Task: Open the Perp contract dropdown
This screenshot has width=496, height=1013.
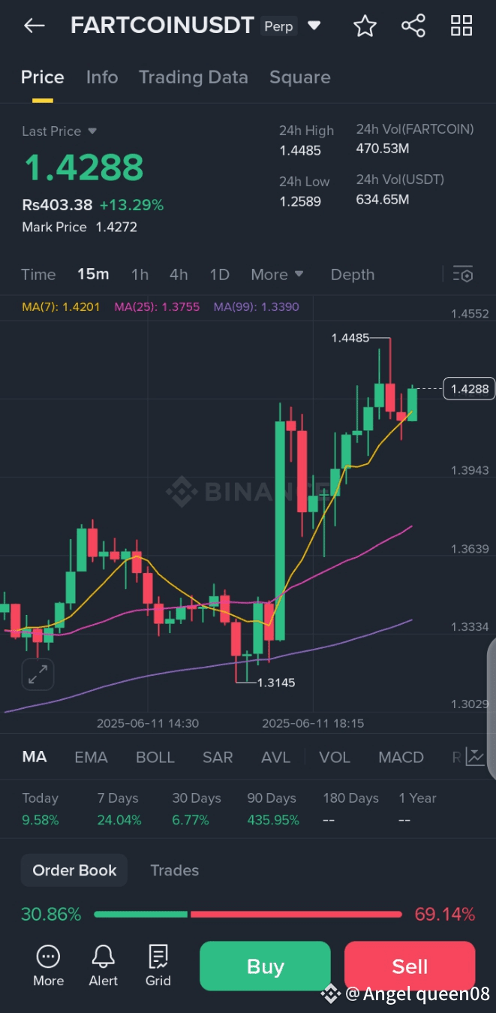Action: [x=314, y=25]
